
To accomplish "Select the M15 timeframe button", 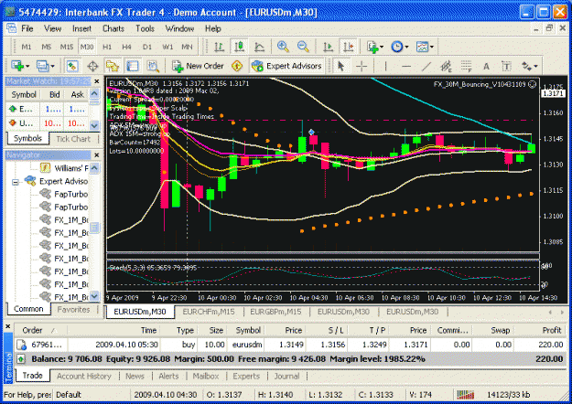I will click(x=67, y=47).
